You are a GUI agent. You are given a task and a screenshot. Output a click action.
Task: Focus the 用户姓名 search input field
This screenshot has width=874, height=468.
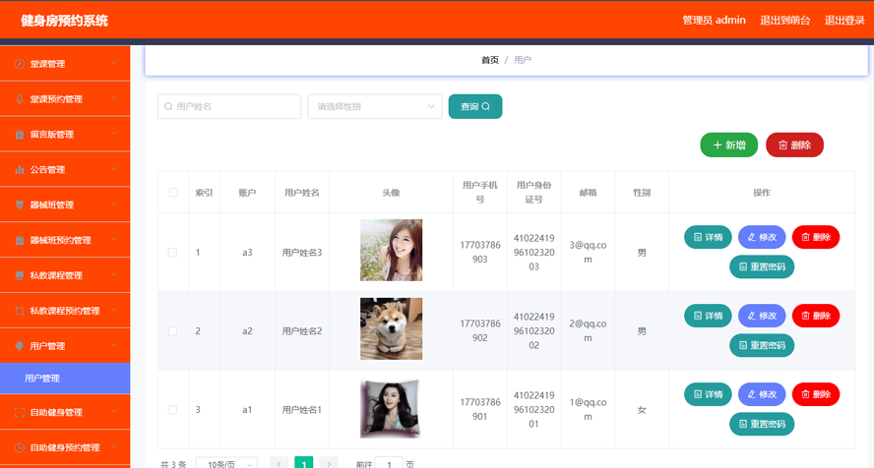pyautogui.click(x=229, y=106)
